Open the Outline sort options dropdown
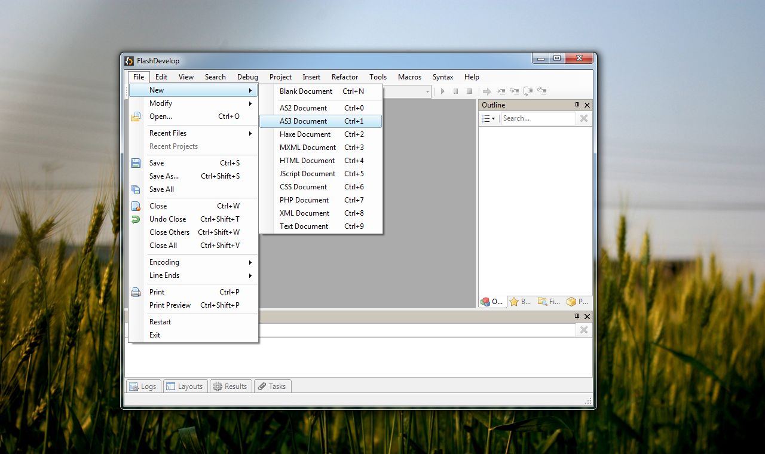 489,118
